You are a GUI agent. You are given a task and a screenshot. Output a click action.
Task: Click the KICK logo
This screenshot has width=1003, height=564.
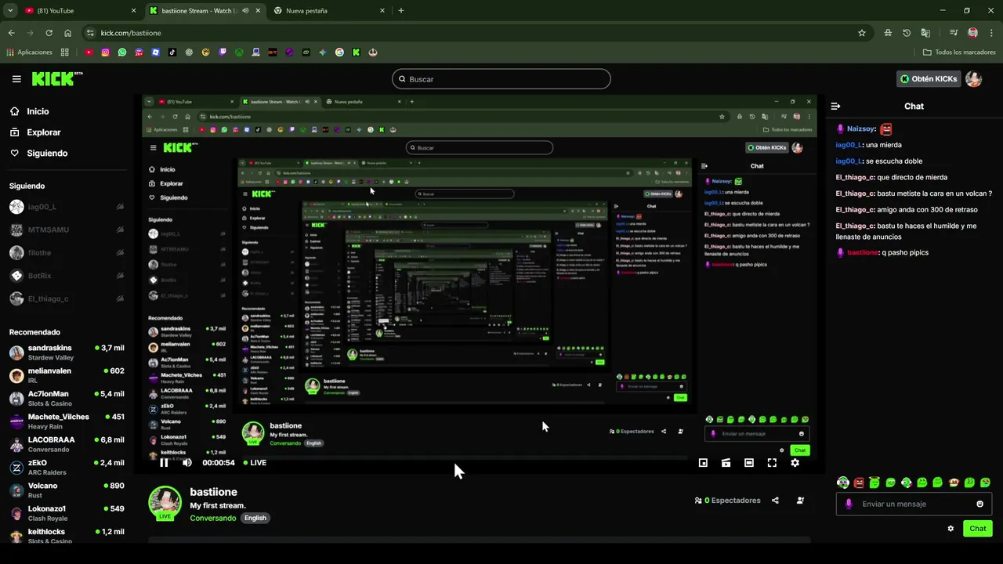(x=56, y=78)
